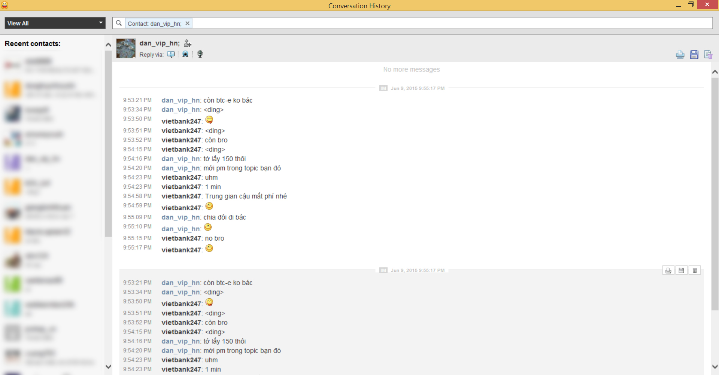Click the second conversation's date header text
Viewport: 719px width, 375px height.
[418, 270]
